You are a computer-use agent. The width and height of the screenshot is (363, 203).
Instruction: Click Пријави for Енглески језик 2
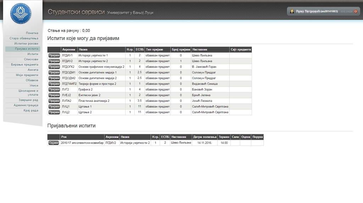point(54,95)
